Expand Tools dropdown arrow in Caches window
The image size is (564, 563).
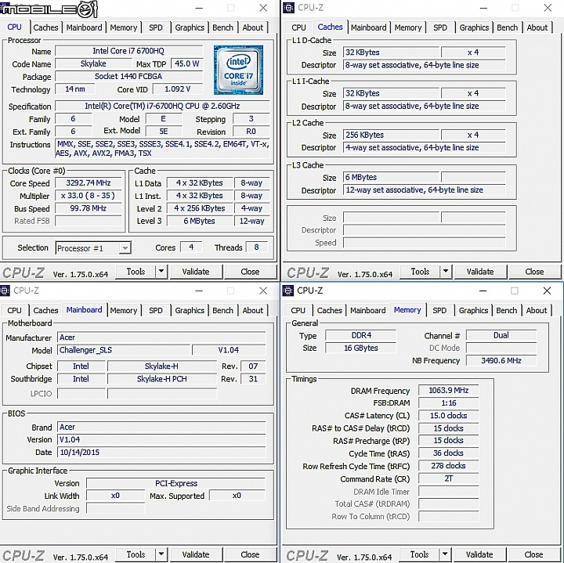pyautogui.click(x=446, y=272)
